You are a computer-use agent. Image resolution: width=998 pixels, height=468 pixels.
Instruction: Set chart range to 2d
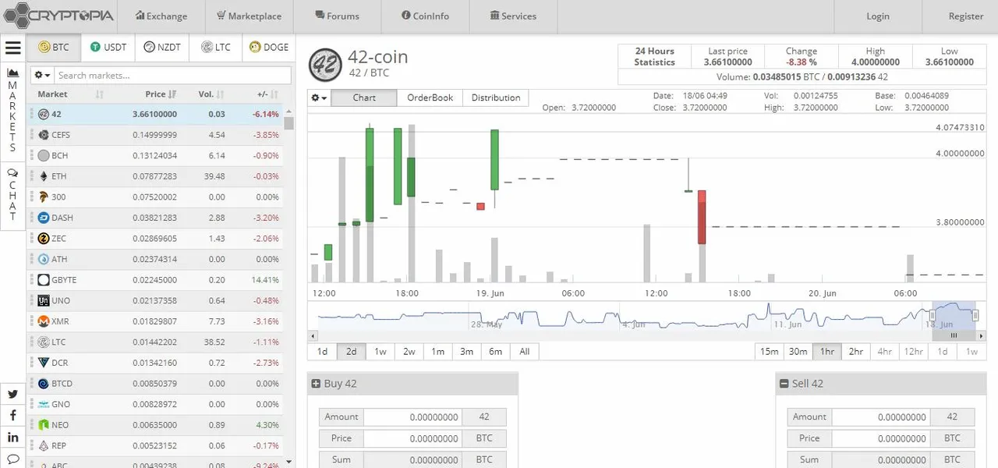(352, 351)
